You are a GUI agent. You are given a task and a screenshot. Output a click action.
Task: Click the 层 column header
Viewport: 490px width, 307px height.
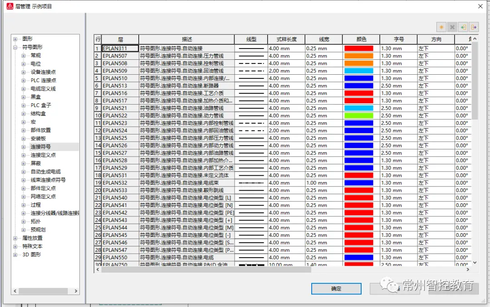[120, 39]
